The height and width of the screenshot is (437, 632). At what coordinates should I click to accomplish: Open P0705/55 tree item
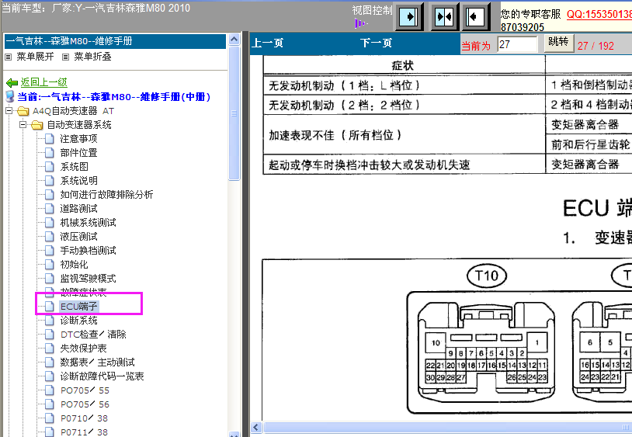[85, 390]
